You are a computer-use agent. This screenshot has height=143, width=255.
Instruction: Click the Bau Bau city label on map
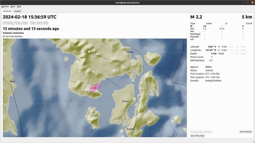[130, 129]
